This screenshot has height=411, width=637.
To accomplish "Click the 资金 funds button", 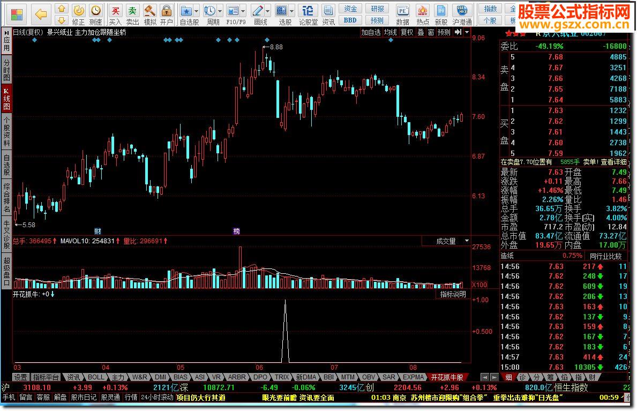I will [350, 9].
